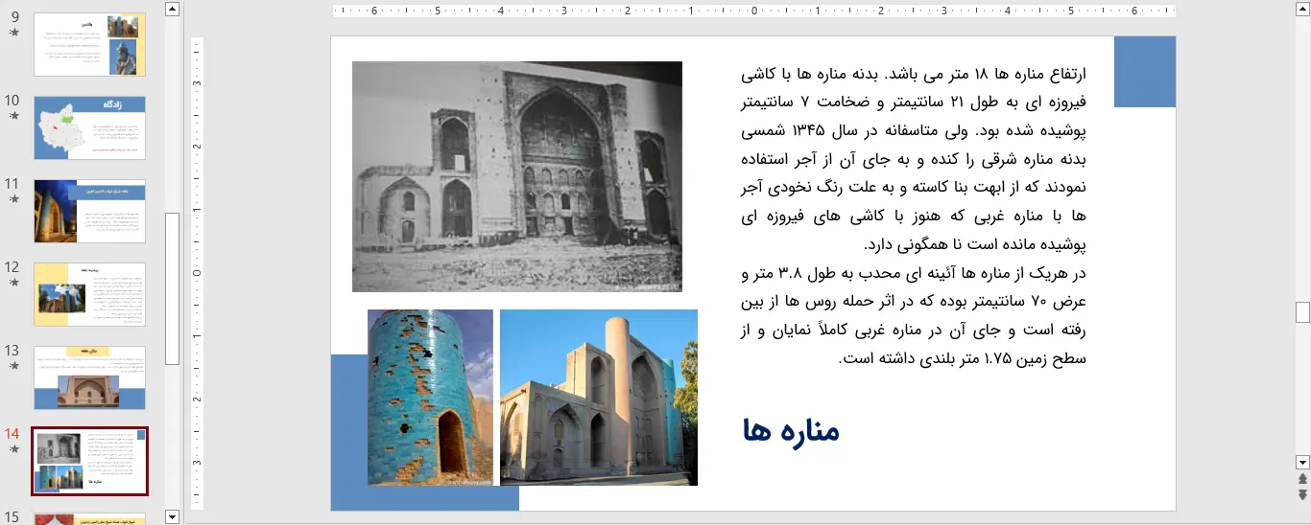Screen dimensions: 1311x525
Task: Click animation star icon beside slide 14
Action: point(13,448)
